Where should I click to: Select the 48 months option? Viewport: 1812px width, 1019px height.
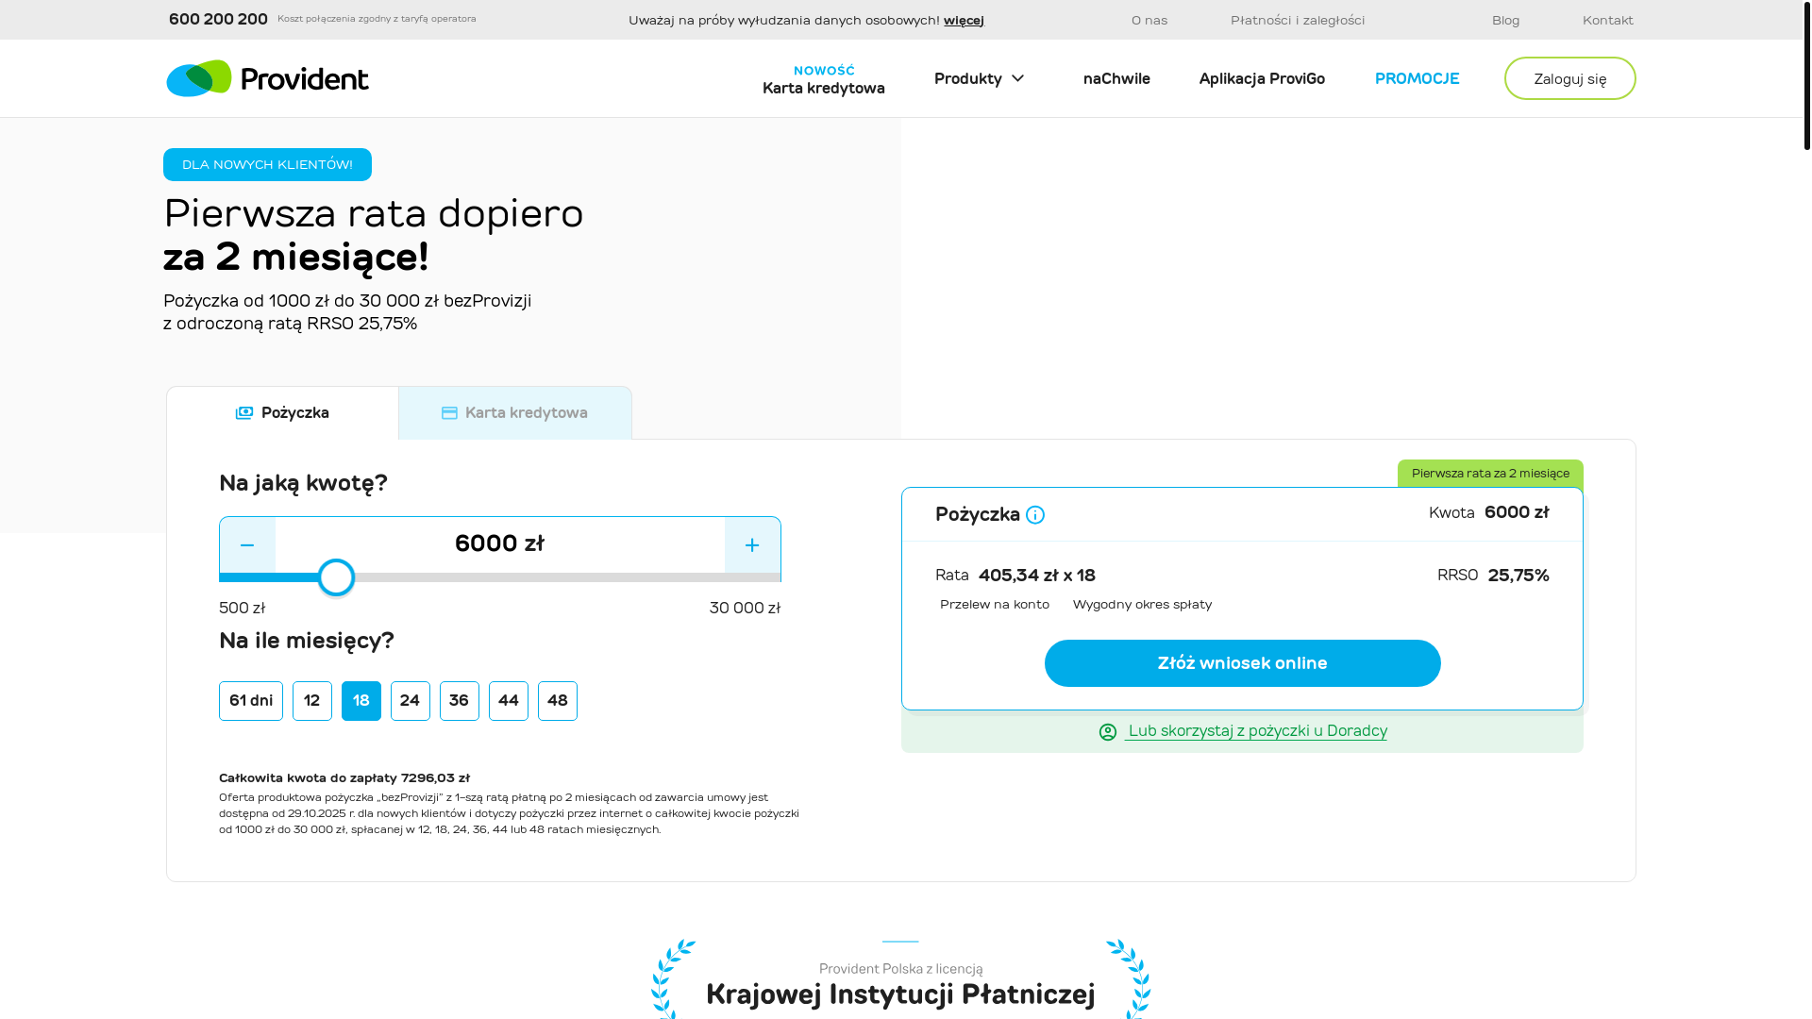click(x=558, y=701)
